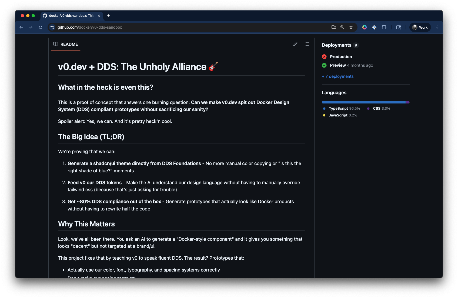
Task: Click the colorful circle extension icon
Action: (x=364, y=27)
